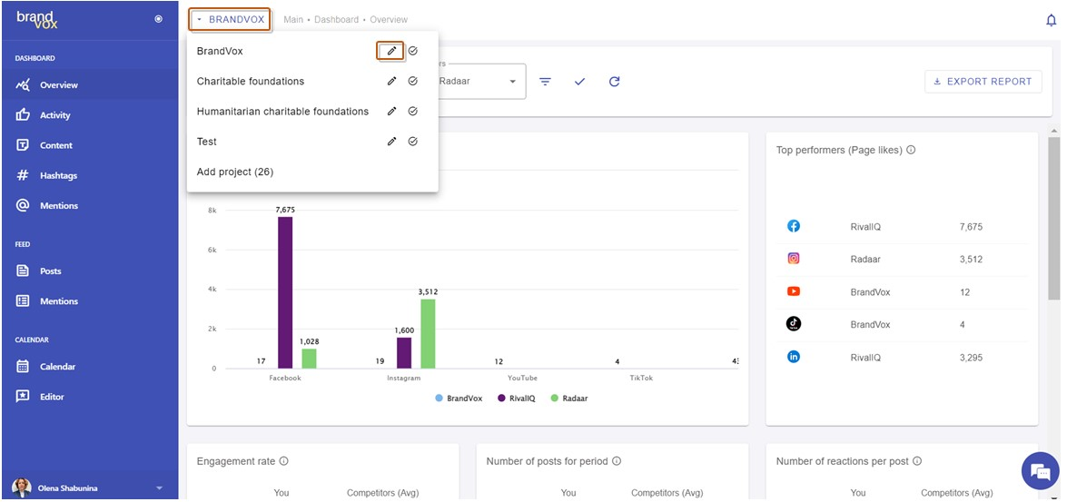This screenshot has width=1067, height=502.
Task: Open Hashtags page in sidebar
Action: [x=89, y=175]
